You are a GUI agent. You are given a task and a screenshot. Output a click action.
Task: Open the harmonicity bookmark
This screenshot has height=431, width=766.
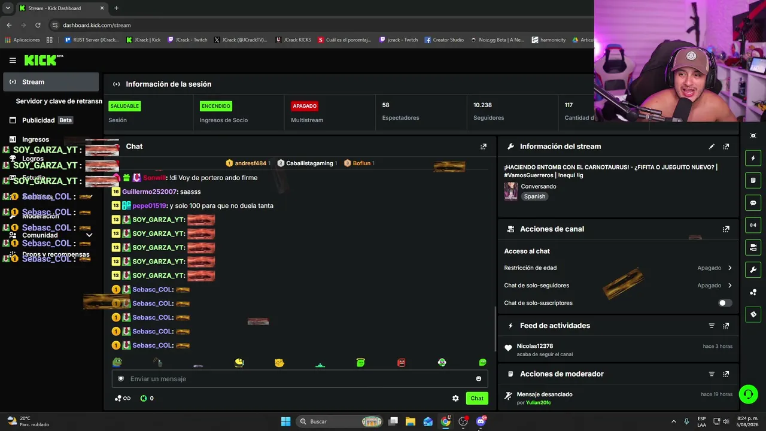coord(548,40)
